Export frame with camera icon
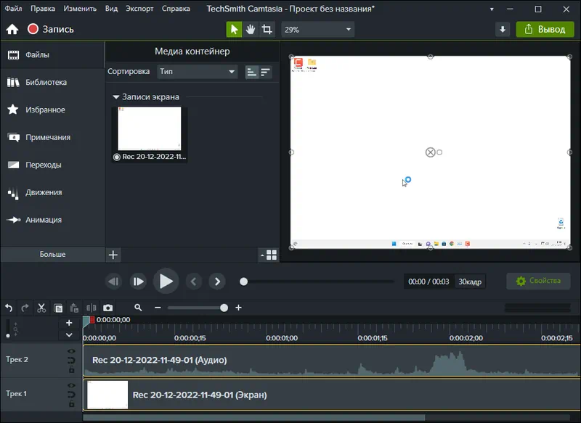 (107, 308)
